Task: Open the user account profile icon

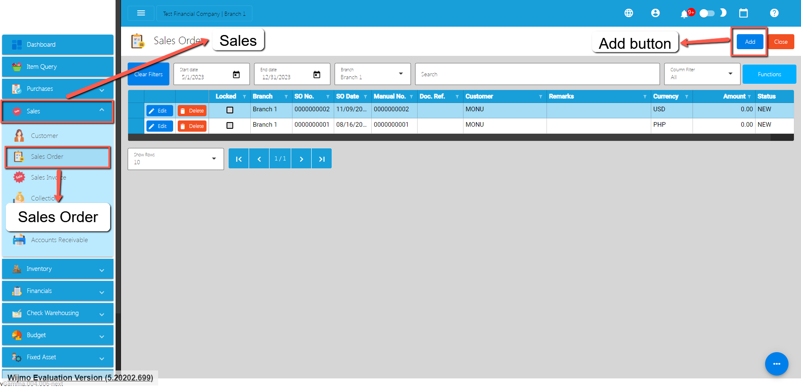Action: click(x=655, y=13)
